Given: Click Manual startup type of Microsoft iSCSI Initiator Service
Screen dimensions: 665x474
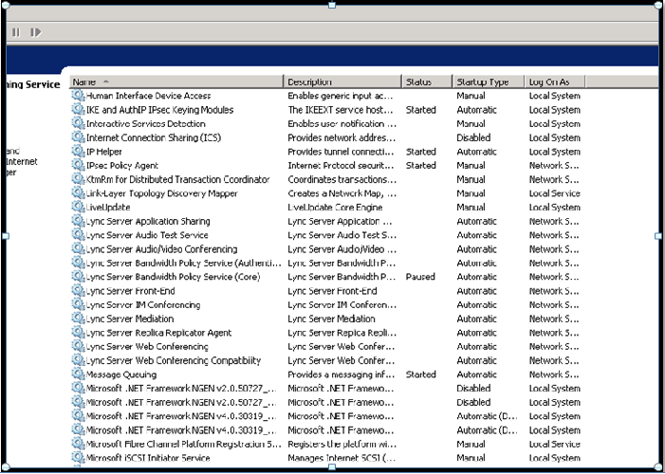Looking at the screenshot, I should 471,458.
